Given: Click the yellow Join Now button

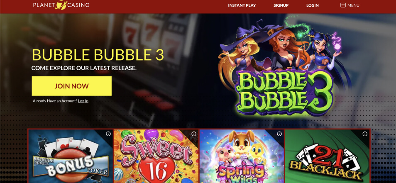Looking at the screenshot, I should pos(72,86).
